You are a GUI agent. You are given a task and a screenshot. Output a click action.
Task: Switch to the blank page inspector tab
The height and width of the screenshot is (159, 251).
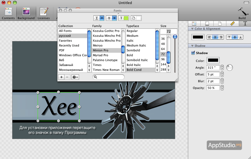(x=220, y=24)
